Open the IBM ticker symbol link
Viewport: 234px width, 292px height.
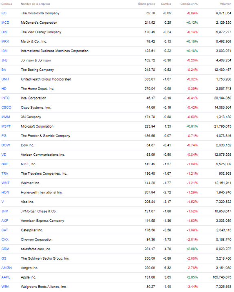coord(4,51)
